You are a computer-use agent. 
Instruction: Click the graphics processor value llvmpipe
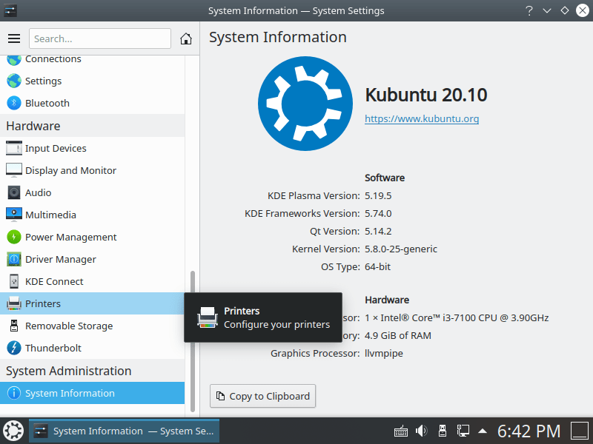click(384, 353)
